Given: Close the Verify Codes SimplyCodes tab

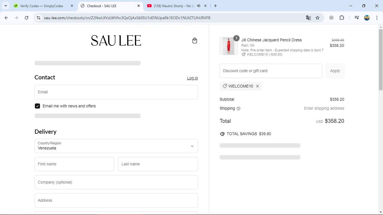Looking at the screenshot, I should coord(72,6).
